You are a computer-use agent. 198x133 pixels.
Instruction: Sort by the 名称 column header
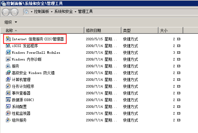(42, 30)
